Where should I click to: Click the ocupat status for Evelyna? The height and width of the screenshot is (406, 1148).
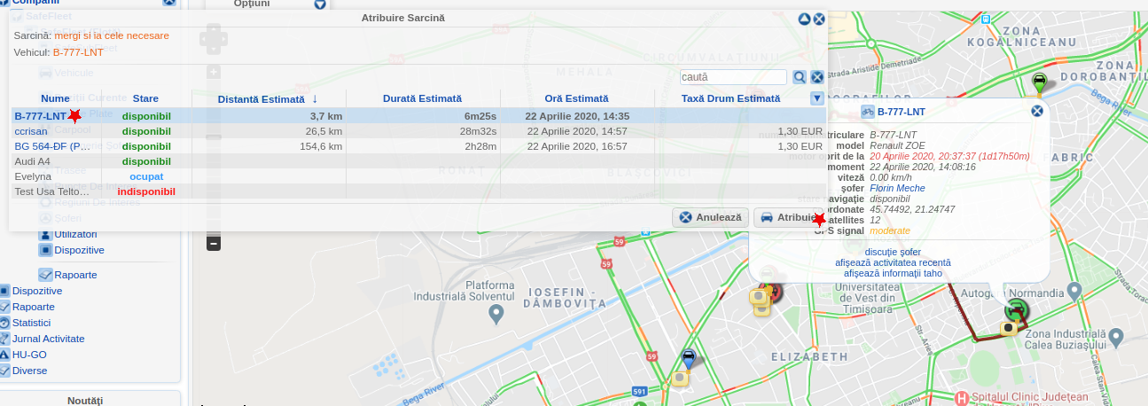[x=146, y=176]
